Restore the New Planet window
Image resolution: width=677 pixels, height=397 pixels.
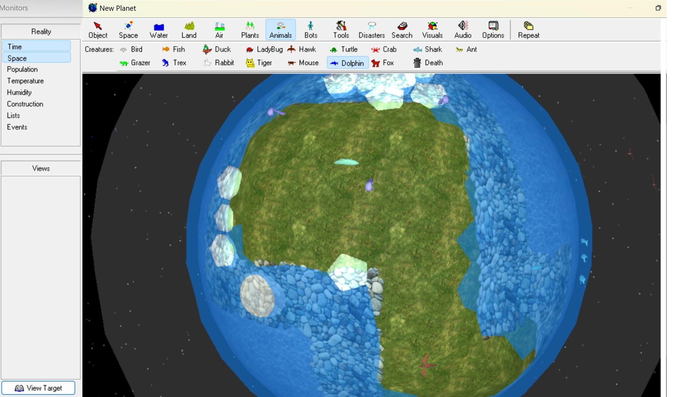pyautogui.click(x=658, y=8)
